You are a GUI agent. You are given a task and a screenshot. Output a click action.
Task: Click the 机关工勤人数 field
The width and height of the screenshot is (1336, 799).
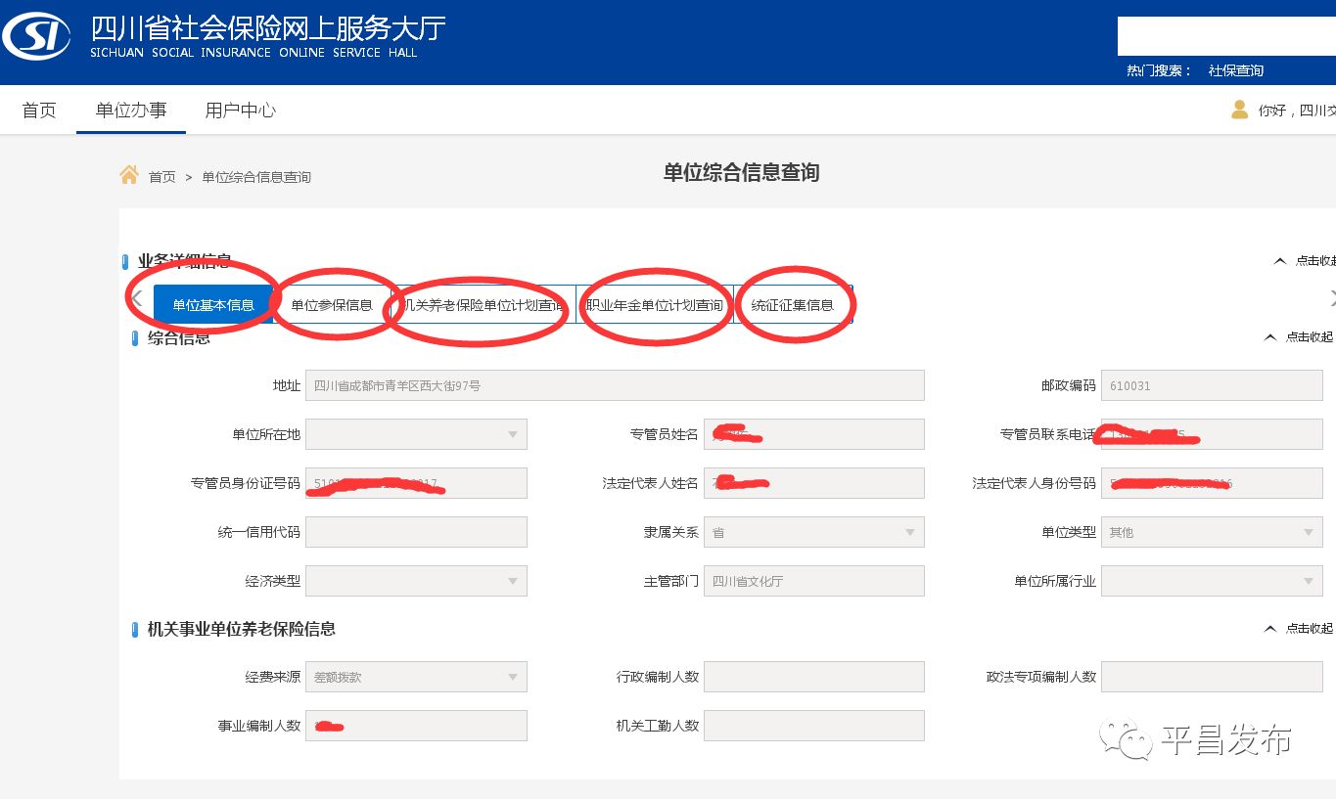(x=813, y=726)
